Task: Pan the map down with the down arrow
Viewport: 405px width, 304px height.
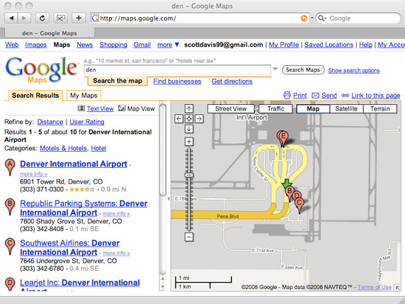Action: point(189,129)
